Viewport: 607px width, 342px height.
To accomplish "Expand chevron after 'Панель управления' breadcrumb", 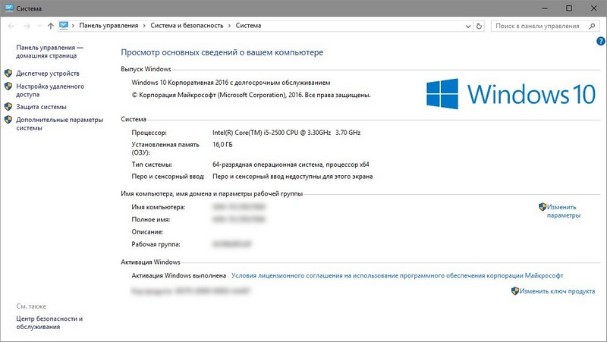I will click(x=144, y=26).
